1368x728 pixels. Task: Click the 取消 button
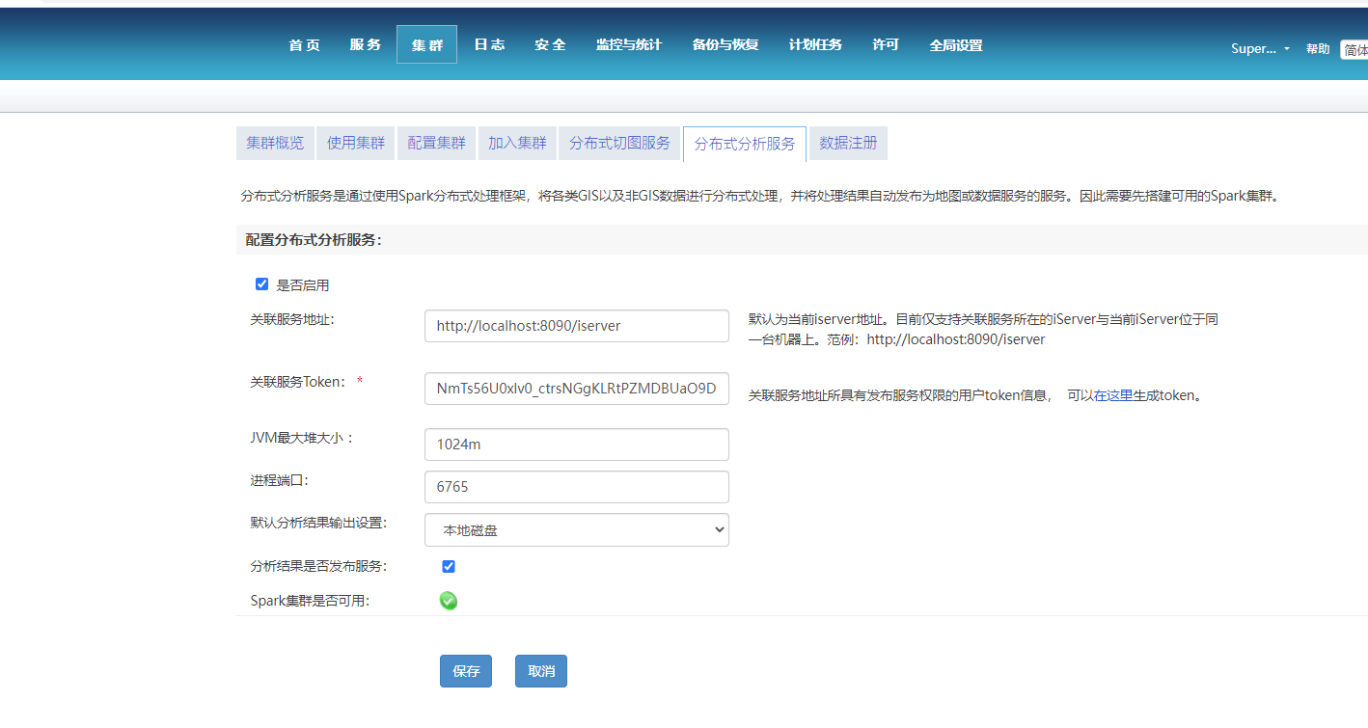click(541, 671)
